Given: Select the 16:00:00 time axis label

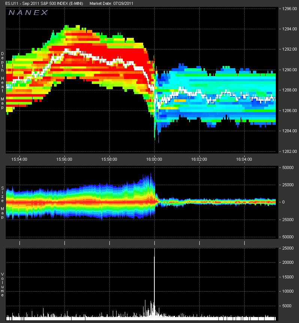Looking at the screenshot, I should pyautogui.click(x=154, y=159).
